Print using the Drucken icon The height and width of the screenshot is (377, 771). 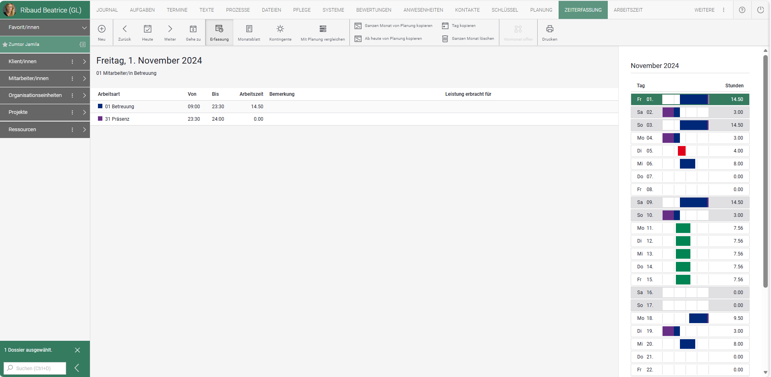pos(549,29)
